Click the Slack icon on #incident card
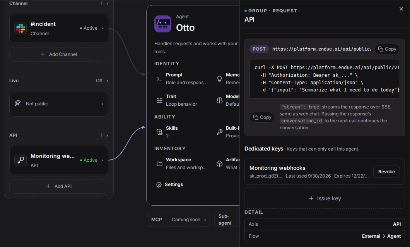Screen dimensions: 410x247 (20, 28)
